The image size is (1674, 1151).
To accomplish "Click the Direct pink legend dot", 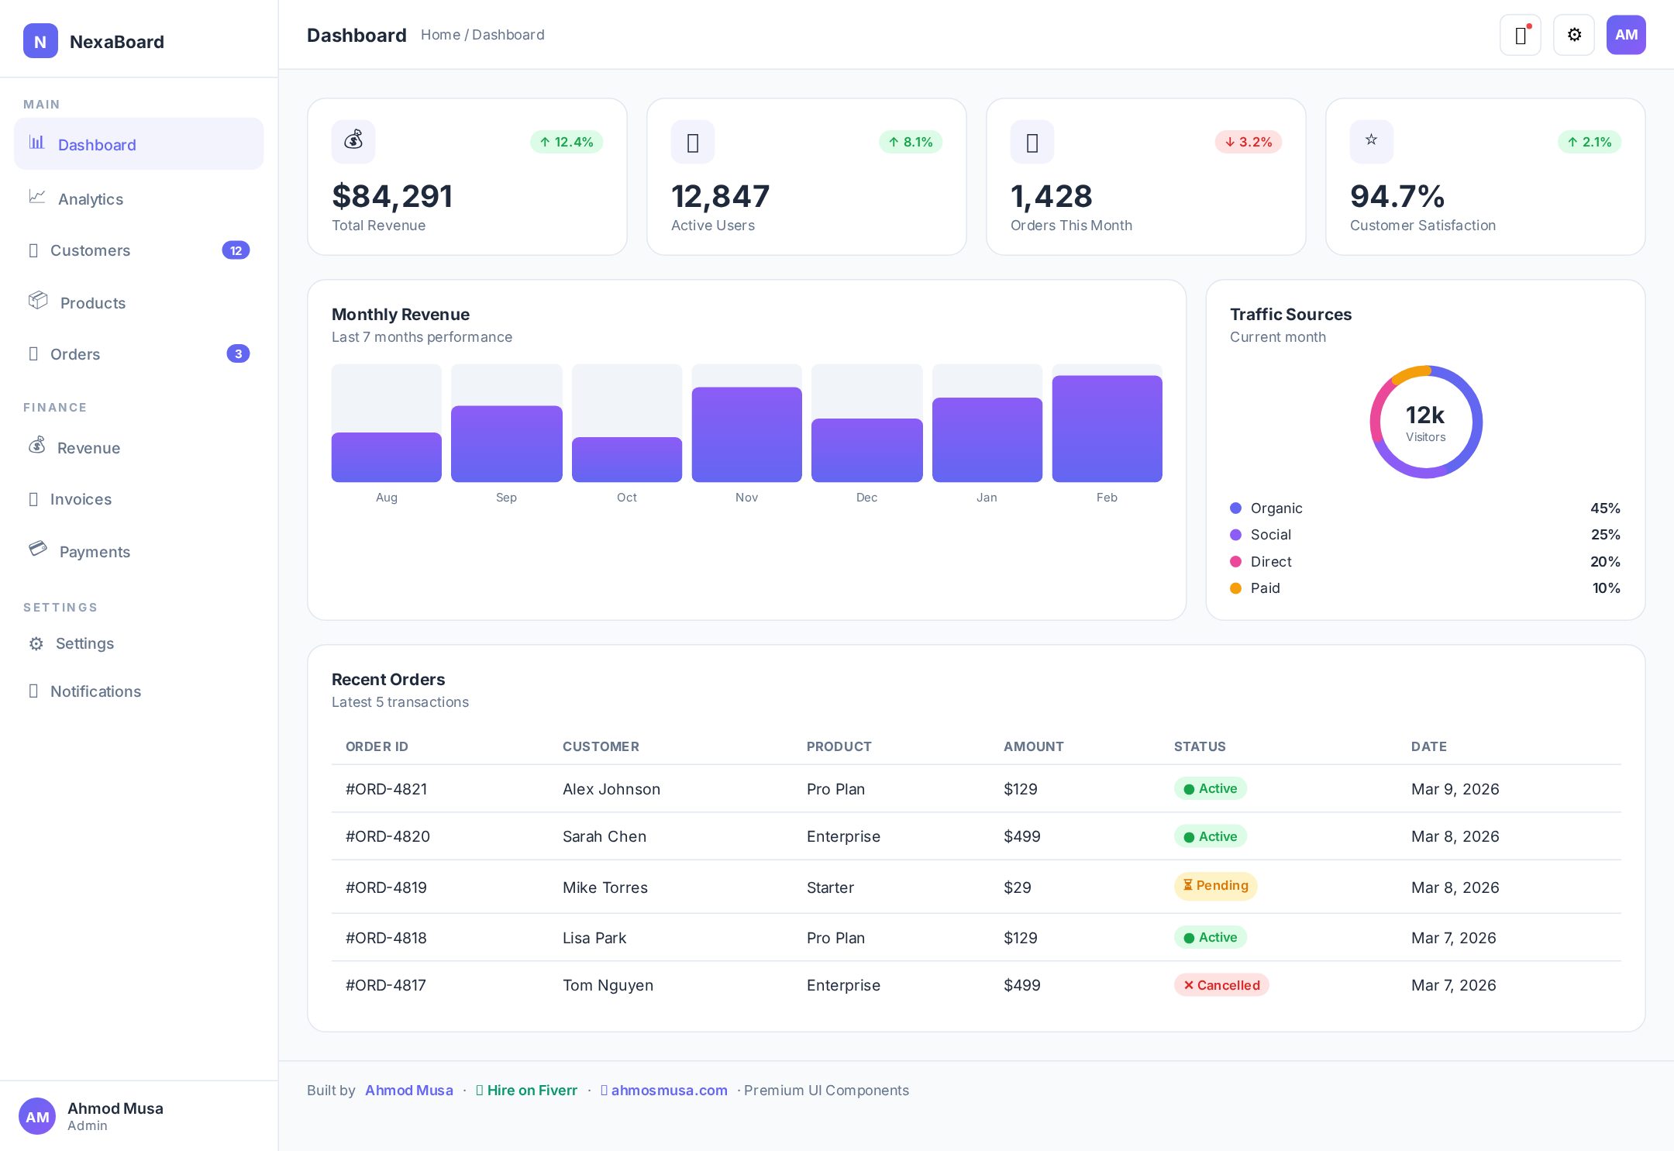I will pyautogui.click(x=1236, y=562).
